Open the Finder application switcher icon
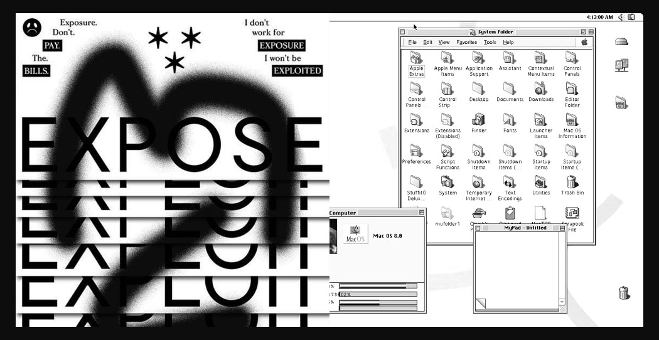 [x=631, y=17]
